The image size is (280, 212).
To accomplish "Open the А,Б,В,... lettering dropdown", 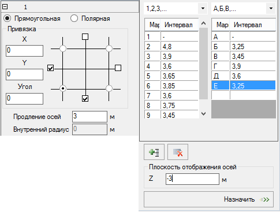I will pos(271,9).
